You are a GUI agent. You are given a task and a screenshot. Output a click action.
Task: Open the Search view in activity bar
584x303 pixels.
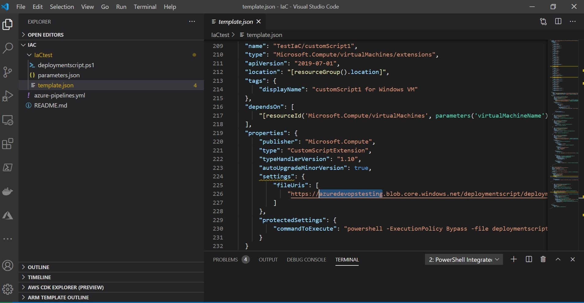[8, 48]
